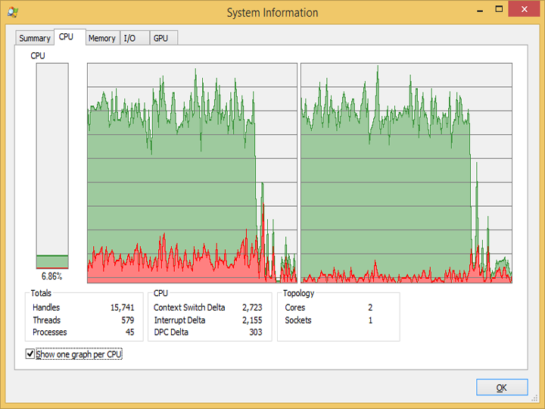
Task: Click the System Information title bar
Action: [272, 13]
